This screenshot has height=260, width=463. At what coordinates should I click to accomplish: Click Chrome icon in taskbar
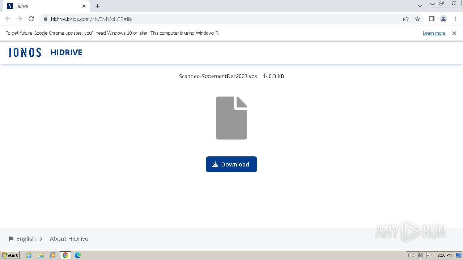pyautogui.click(x=65, y=255)
